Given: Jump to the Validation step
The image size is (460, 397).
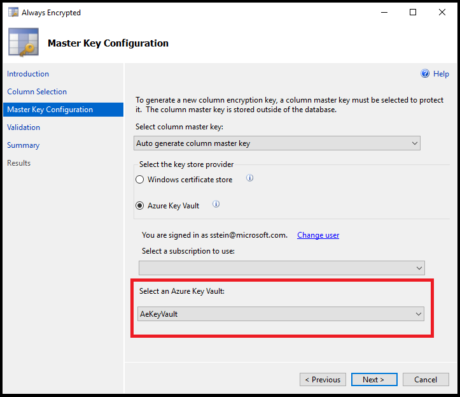Looking at the screenshot, I should (24, 127).
